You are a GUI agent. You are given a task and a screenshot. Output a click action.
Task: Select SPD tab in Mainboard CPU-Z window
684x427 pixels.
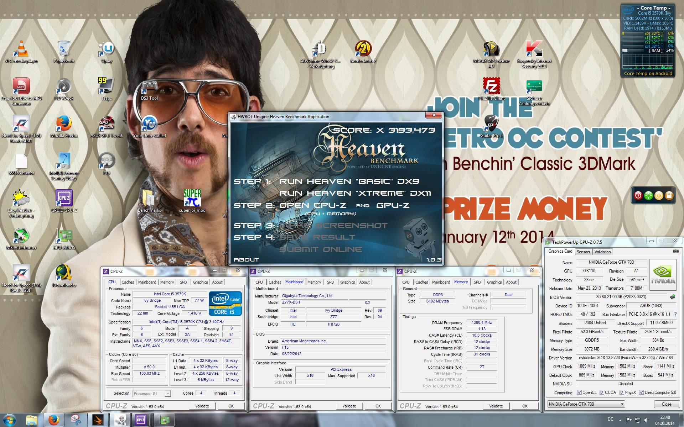pos(331,282)
